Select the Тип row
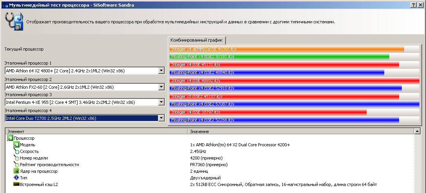 point(209,178)
